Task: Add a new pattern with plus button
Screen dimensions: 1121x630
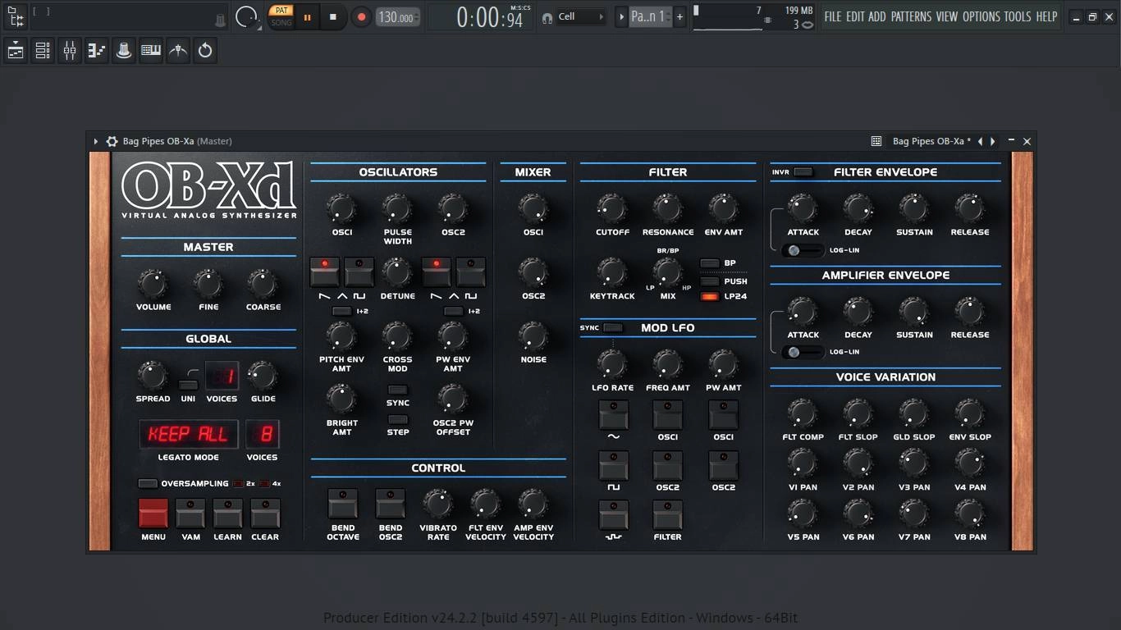Action: (x=679, y=16)
